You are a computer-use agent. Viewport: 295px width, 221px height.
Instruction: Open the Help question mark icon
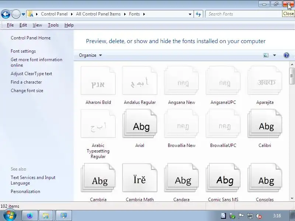pos(287,55)
